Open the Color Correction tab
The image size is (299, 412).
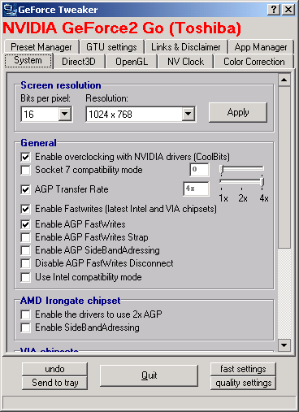tap(254, 62)
